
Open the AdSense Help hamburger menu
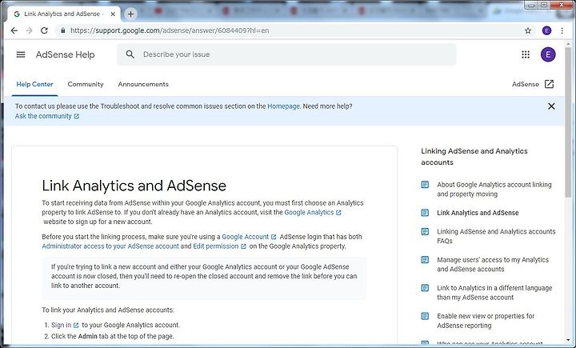21,54
